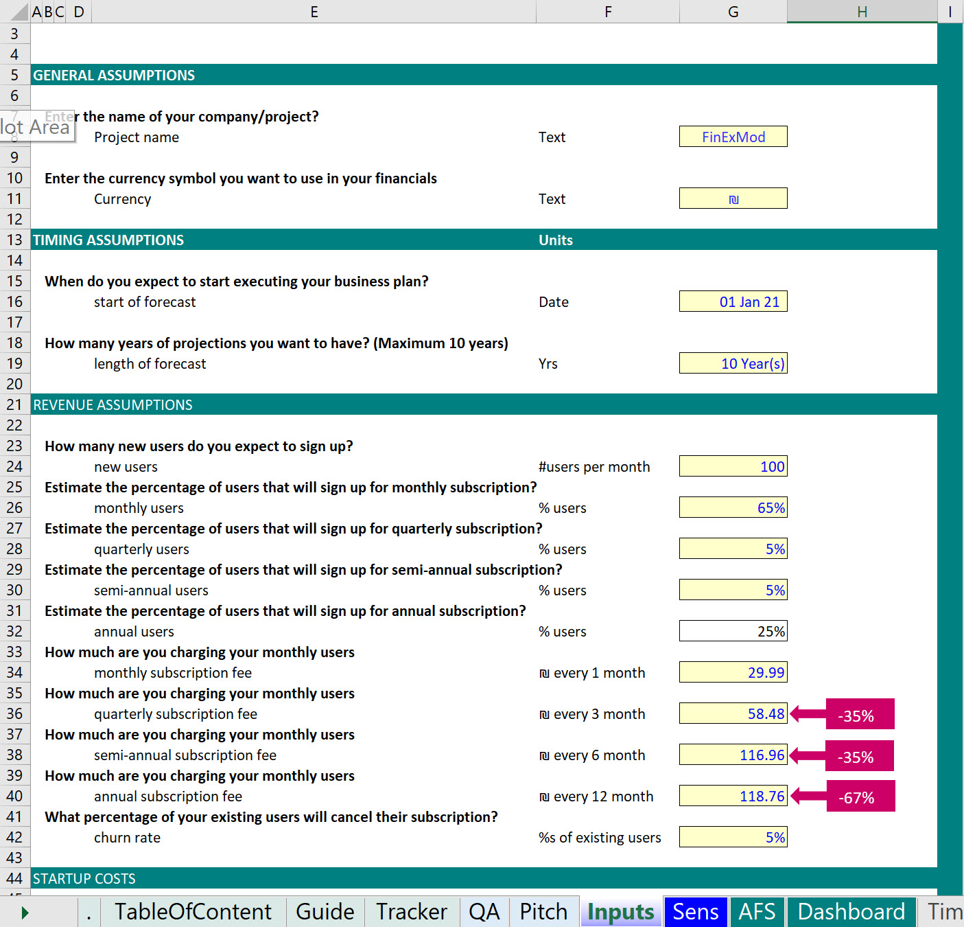Select the semi-annual fee 116.96 cell

(x=733, y=755)
